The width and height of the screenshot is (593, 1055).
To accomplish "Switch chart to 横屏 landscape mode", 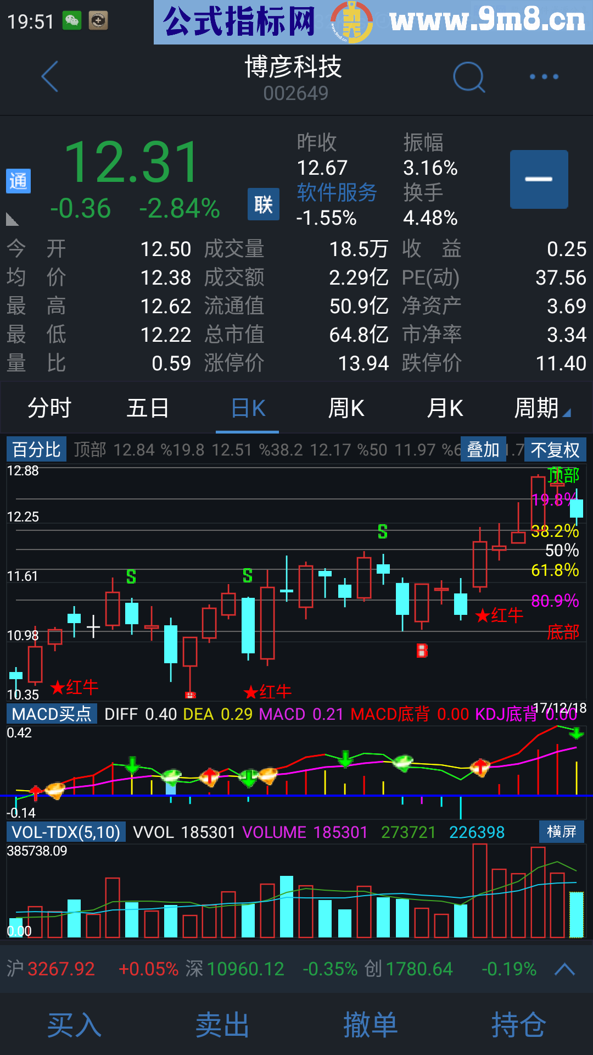I will click(562, 831).
